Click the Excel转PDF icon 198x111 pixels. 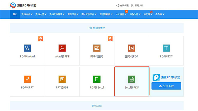(131, 79)
